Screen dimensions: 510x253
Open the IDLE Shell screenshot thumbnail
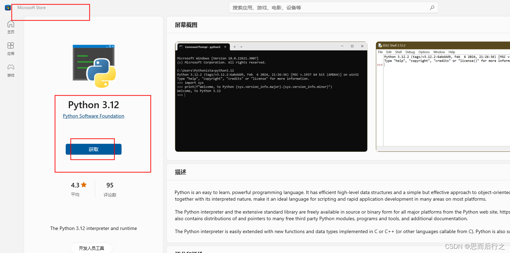443,97
